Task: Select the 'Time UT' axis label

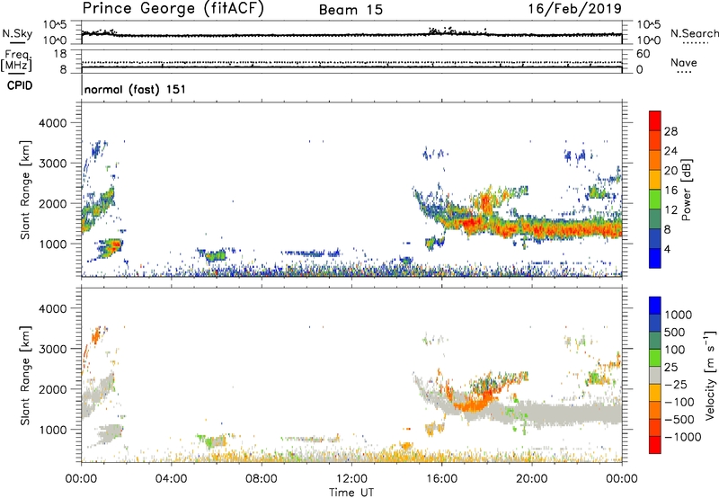Action: pyautogui.click(x=351, y=493)
